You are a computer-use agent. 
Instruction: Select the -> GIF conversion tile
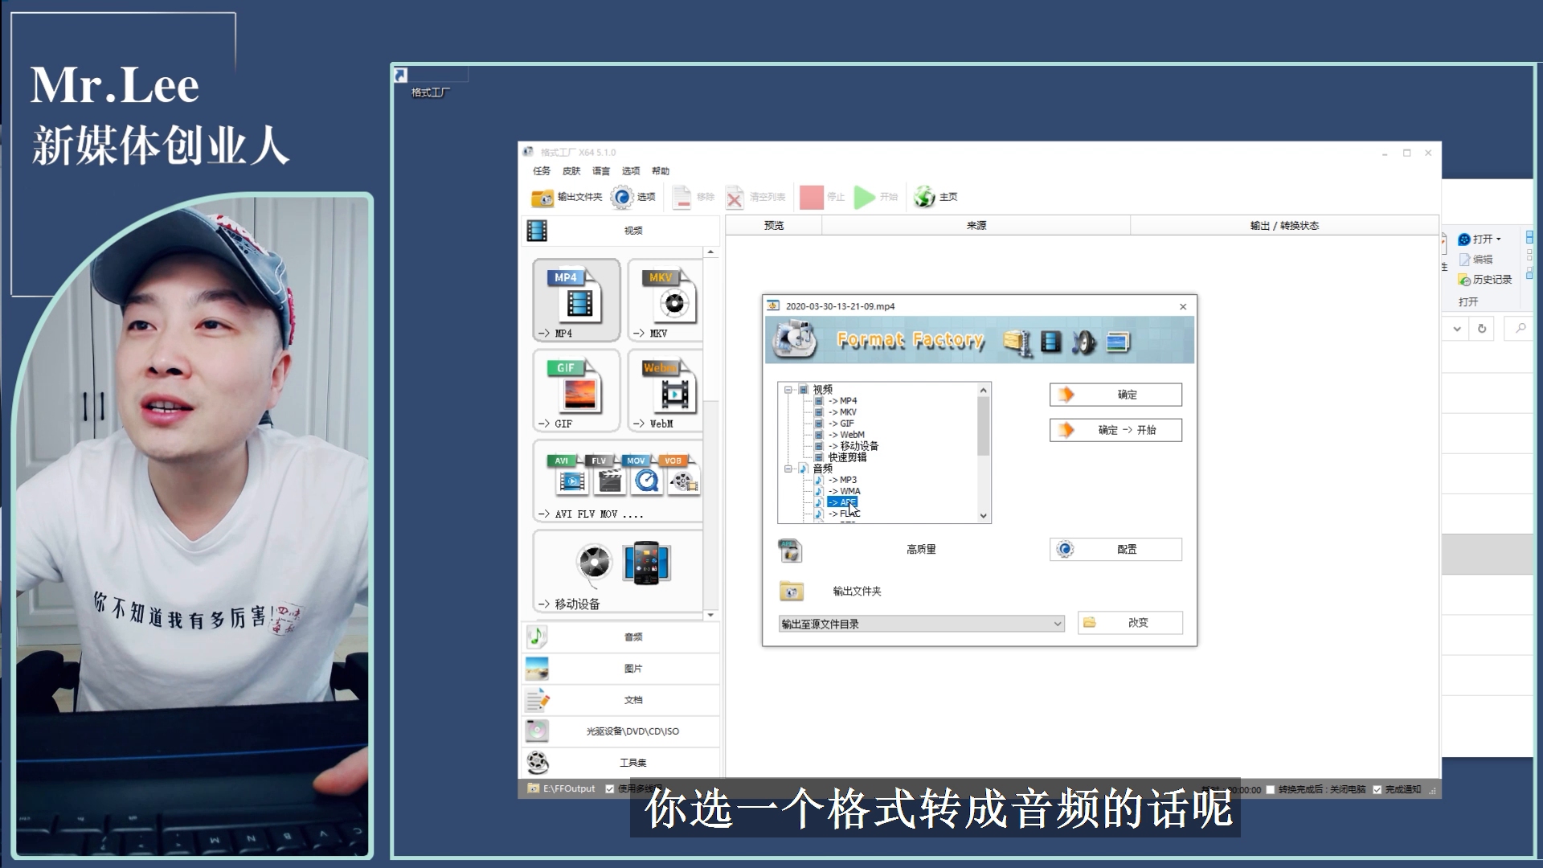click(576, 391)
